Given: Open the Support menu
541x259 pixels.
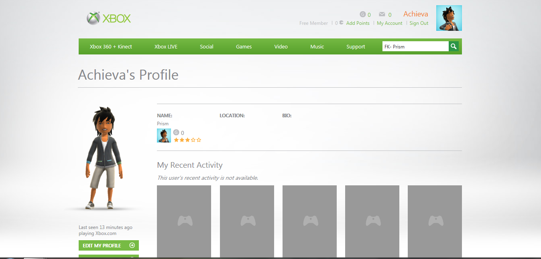Looking at the screenshot, I should pos(356,46).
